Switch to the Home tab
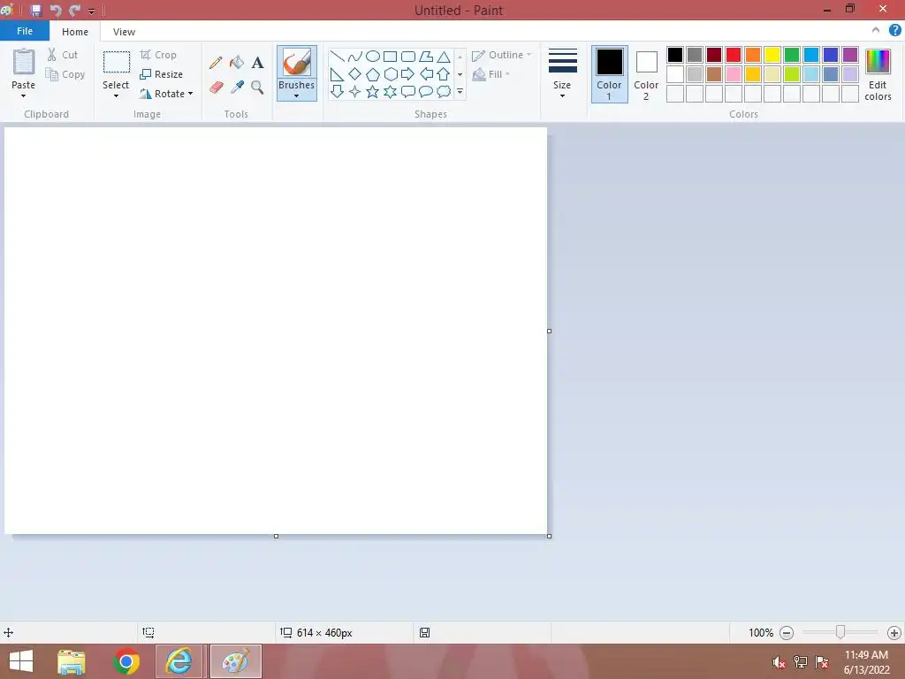This screenshot has width=905, height=679. click(75, 32)
